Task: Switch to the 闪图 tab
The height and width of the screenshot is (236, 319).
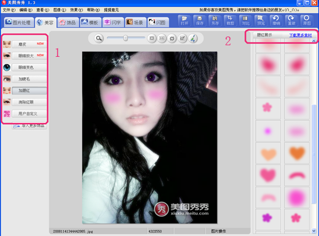Action: point(158,22)
